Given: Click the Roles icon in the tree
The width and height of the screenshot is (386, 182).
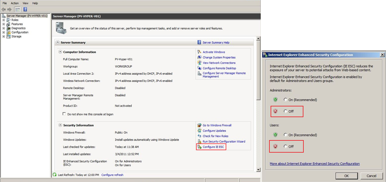Looking at the screenshot, I should [8, 20].
